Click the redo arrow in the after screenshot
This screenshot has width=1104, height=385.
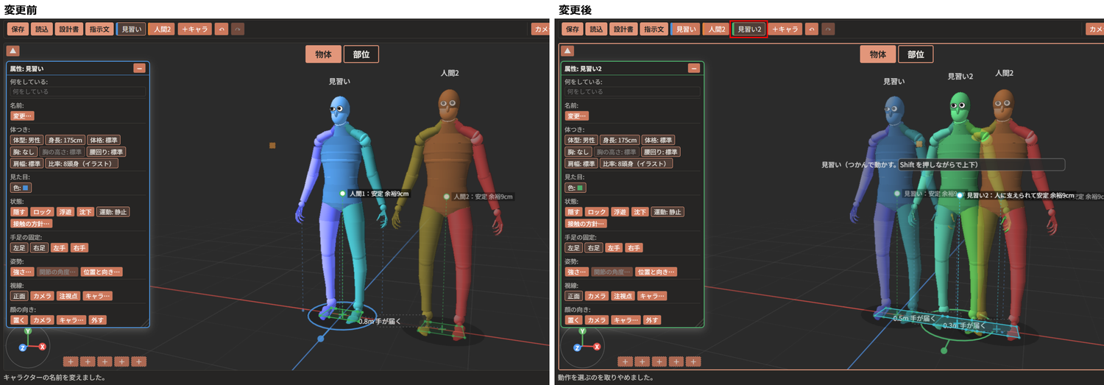point(829,29)
